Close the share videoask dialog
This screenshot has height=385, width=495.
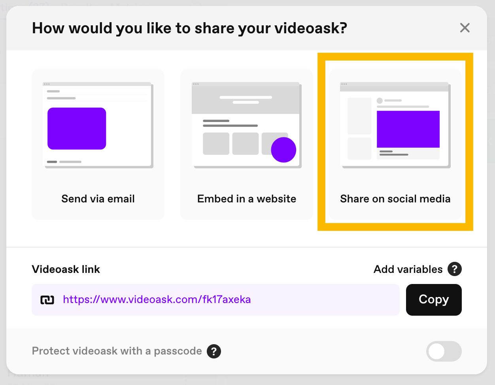[x=465, y=28]
